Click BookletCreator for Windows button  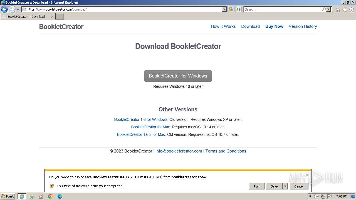[x=178, y=76]
